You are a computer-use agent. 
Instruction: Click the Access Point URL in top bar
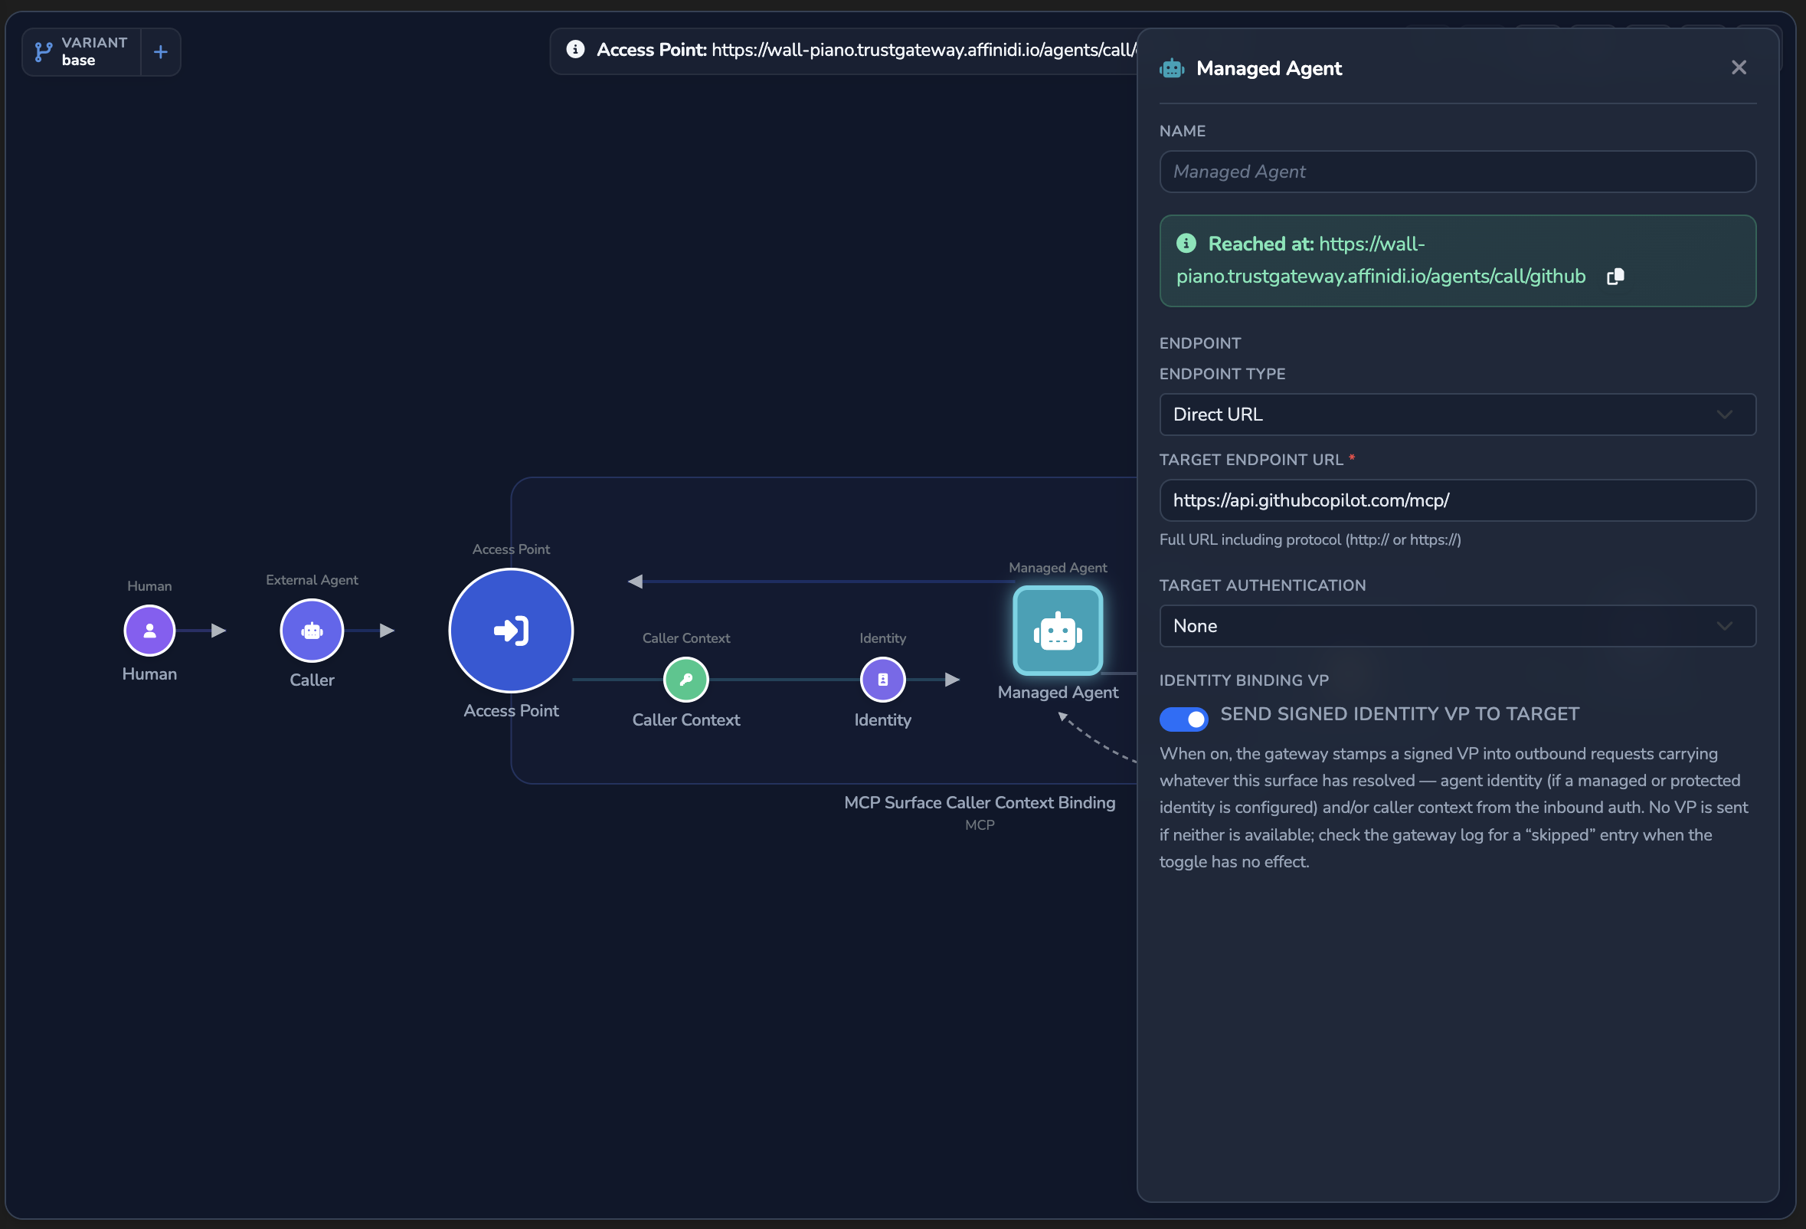point(924,50)
